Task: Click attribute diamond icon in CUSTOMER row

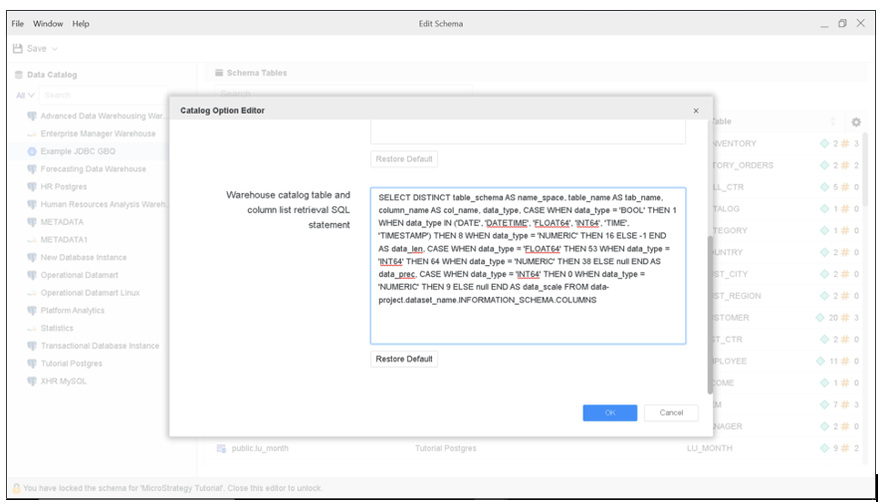Action: click(819, 318)
